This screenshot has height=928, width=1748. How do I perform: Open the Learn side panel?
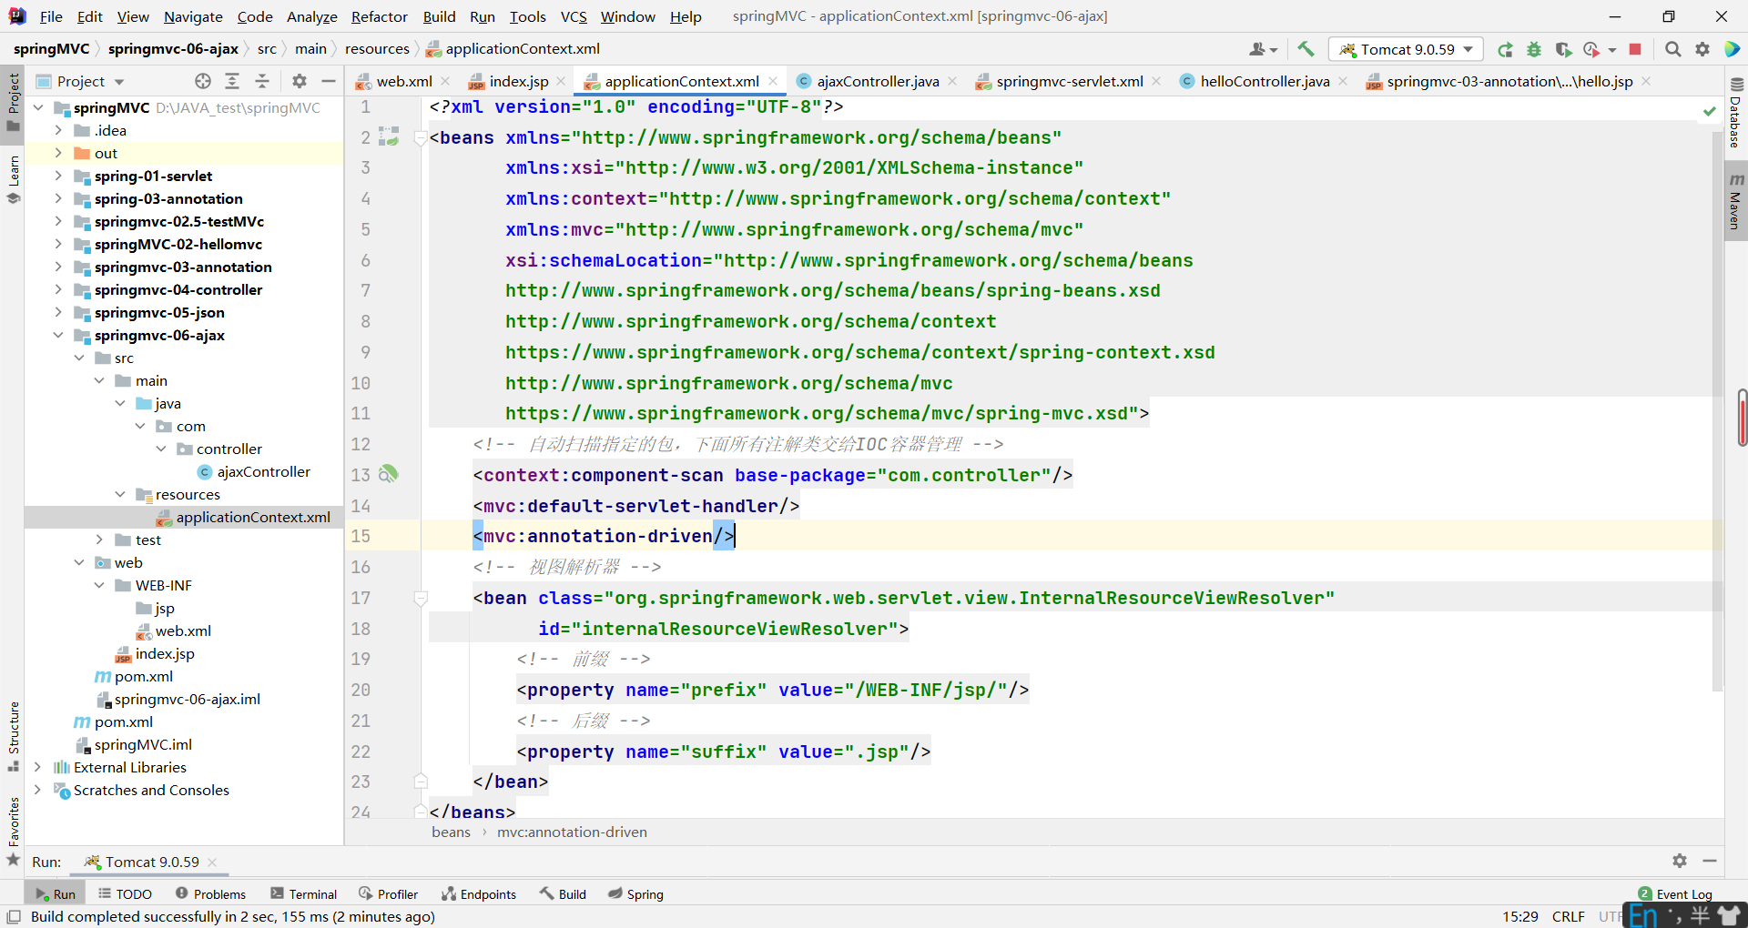pyautogui.click(x=13, y=179)
